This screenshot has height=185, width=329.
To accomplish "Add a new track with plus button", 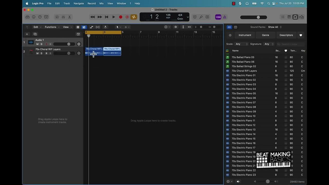I will (x=27, y=34).
